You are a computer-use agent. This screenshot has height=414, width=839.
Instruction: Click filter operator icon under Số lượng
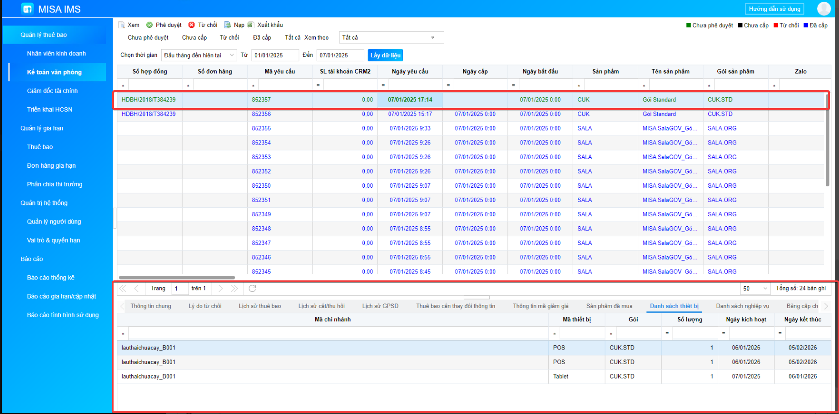[x=667, y=334]
